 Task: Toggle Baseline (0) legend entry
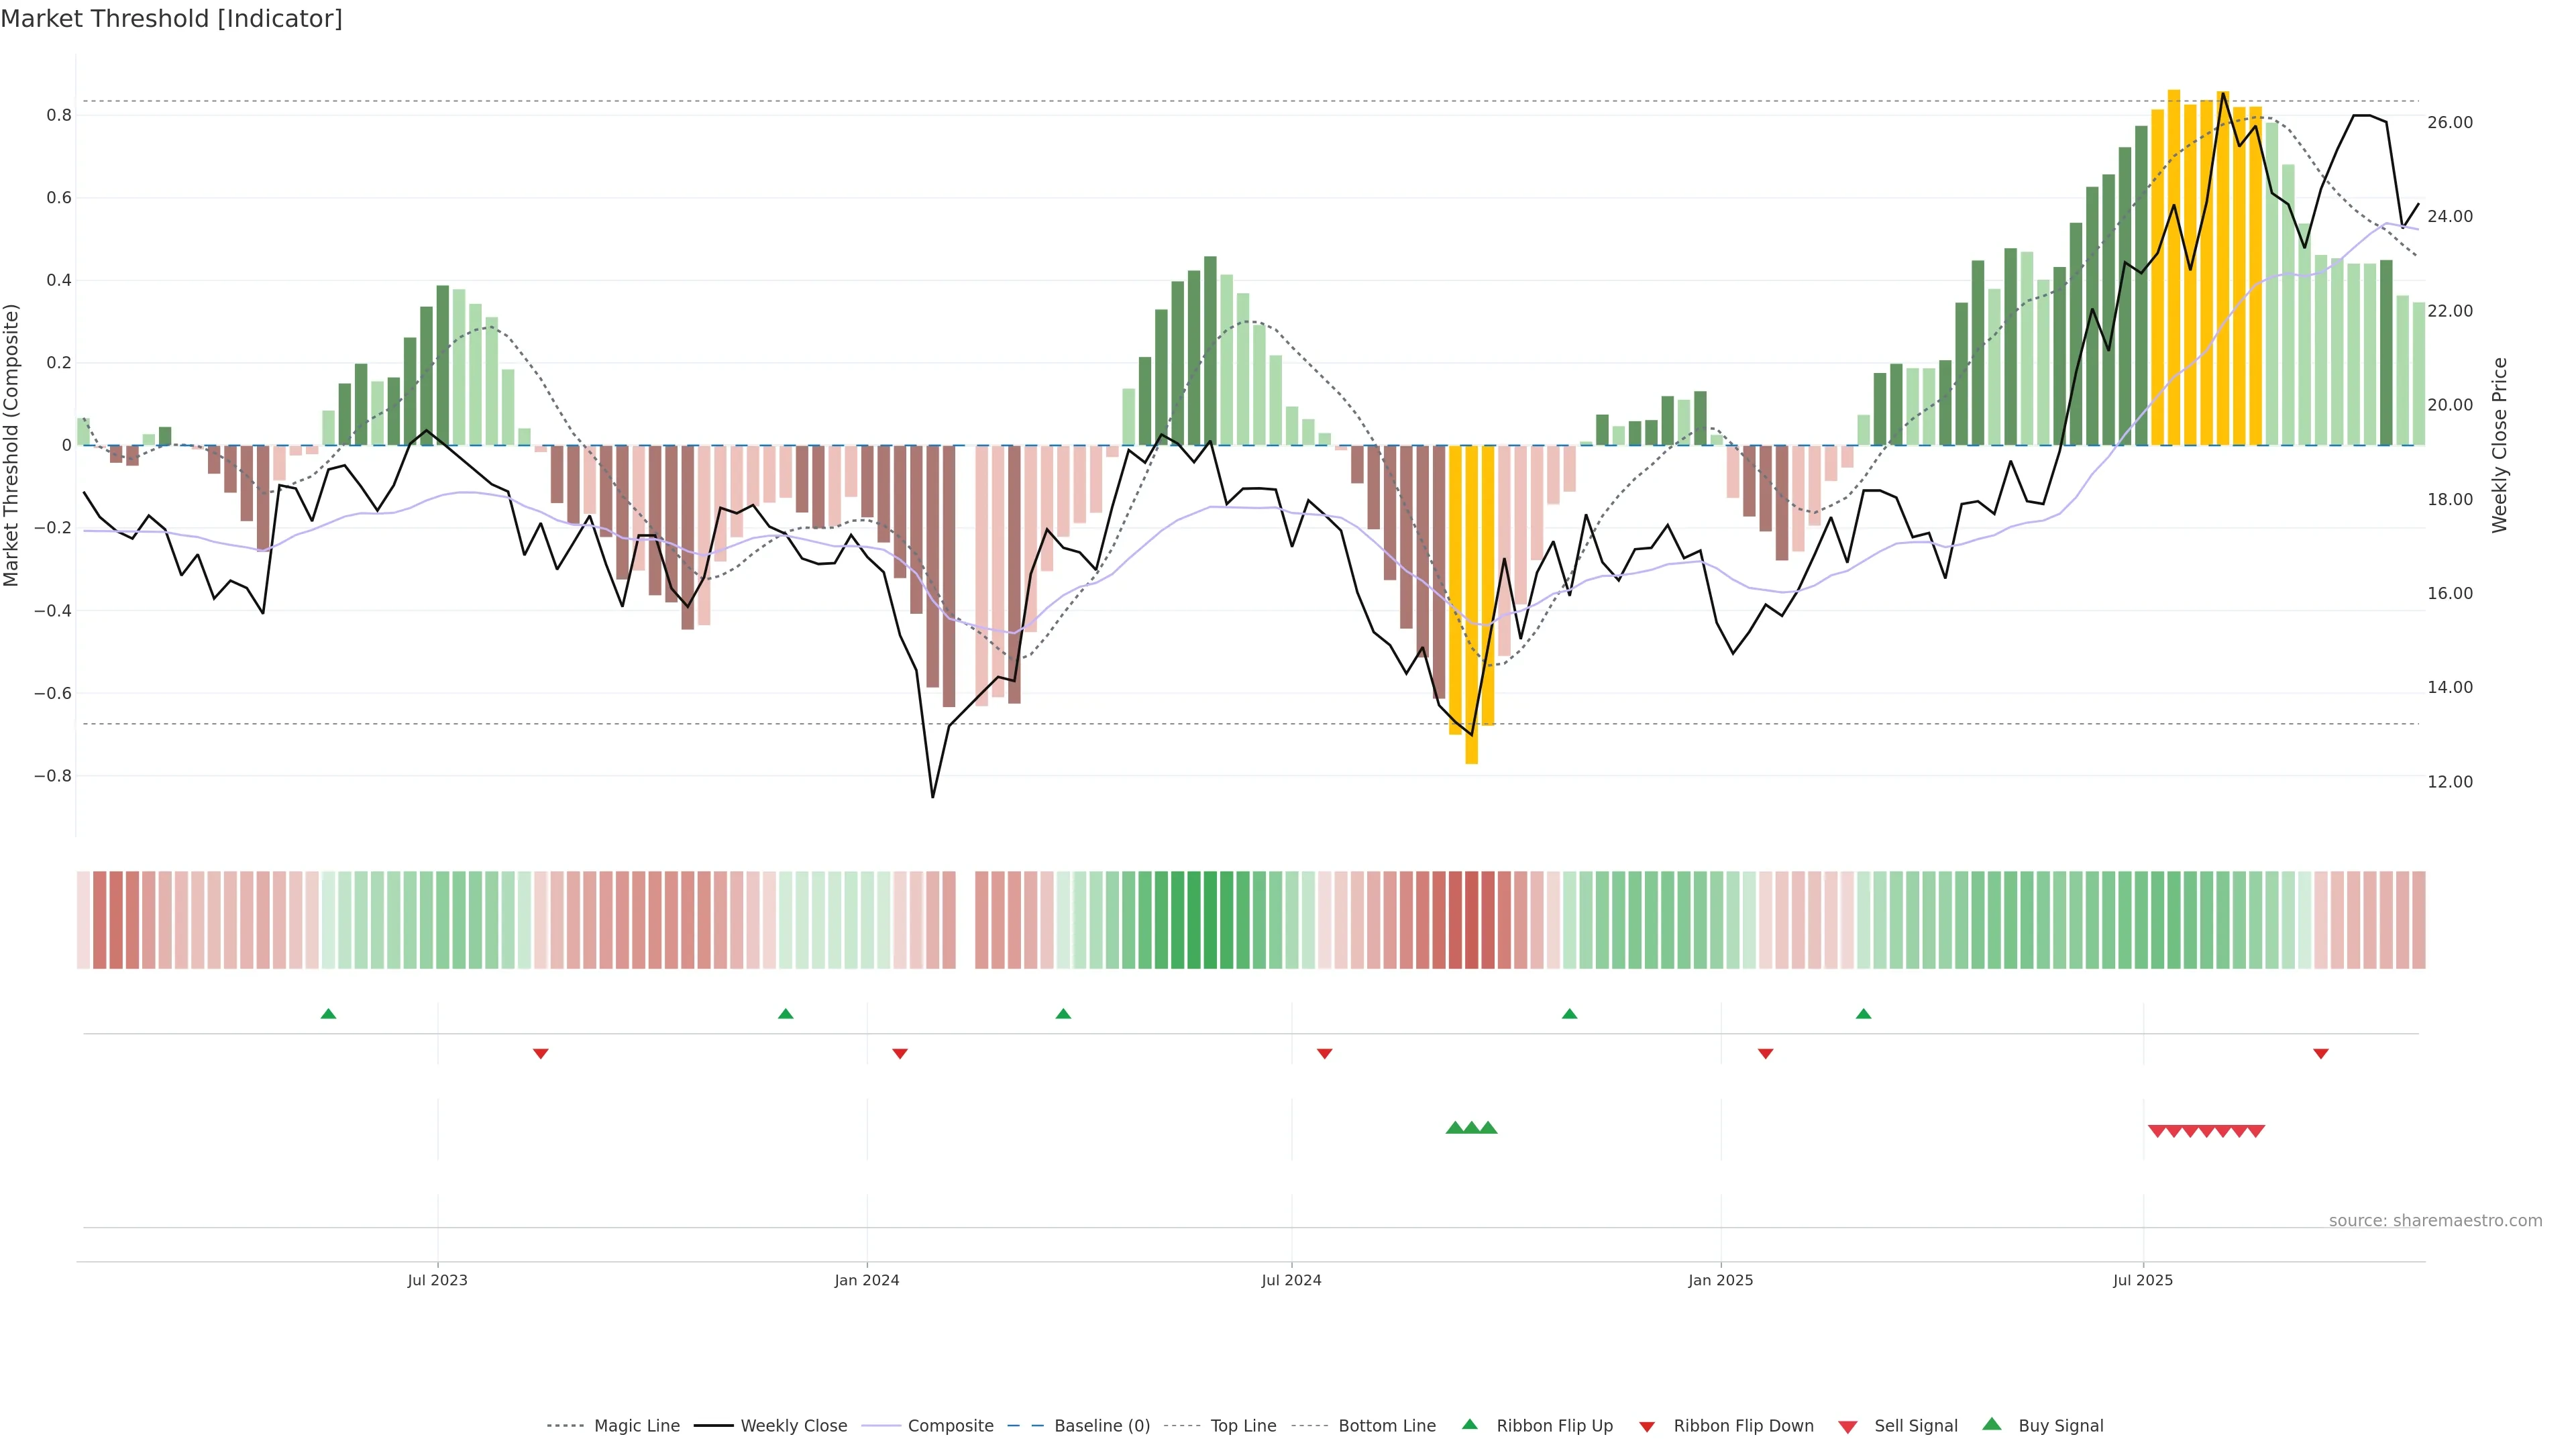pos(1102,1426)
